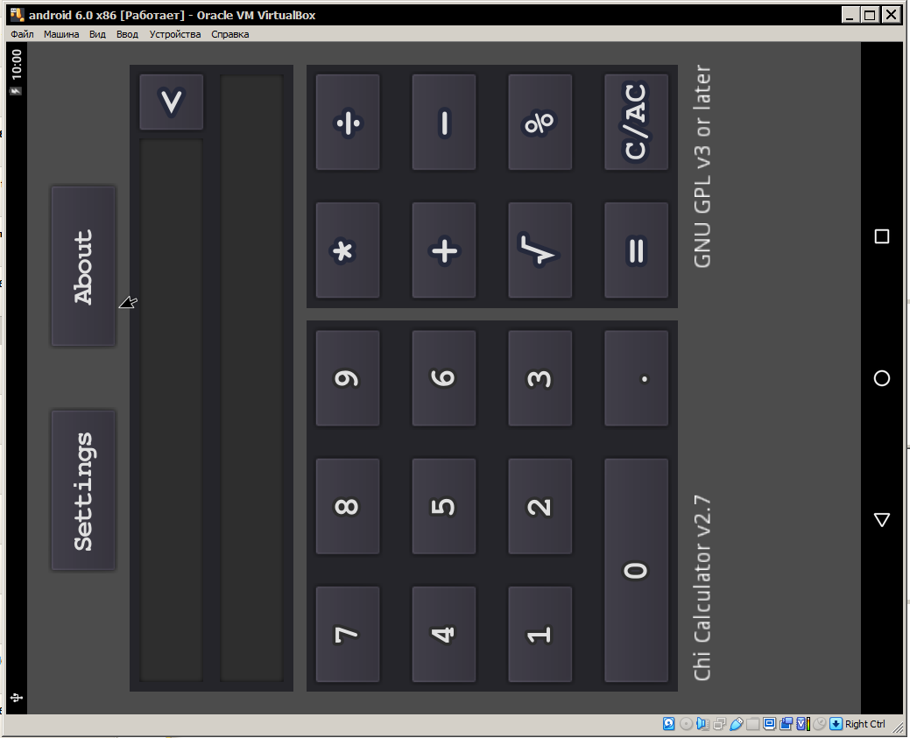Viewport: 910px width, 738px height.
Task: Click the calculator result display field
Action: 252,377
